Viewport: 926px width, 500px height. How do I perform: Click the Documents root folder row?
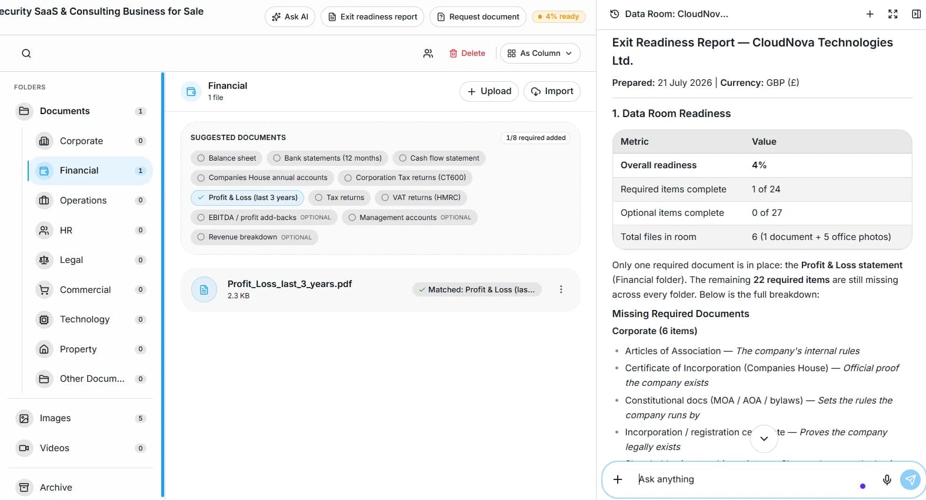click(81, 111)
